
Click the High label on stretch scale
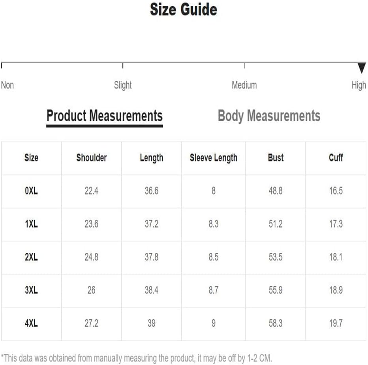(359, 85)
